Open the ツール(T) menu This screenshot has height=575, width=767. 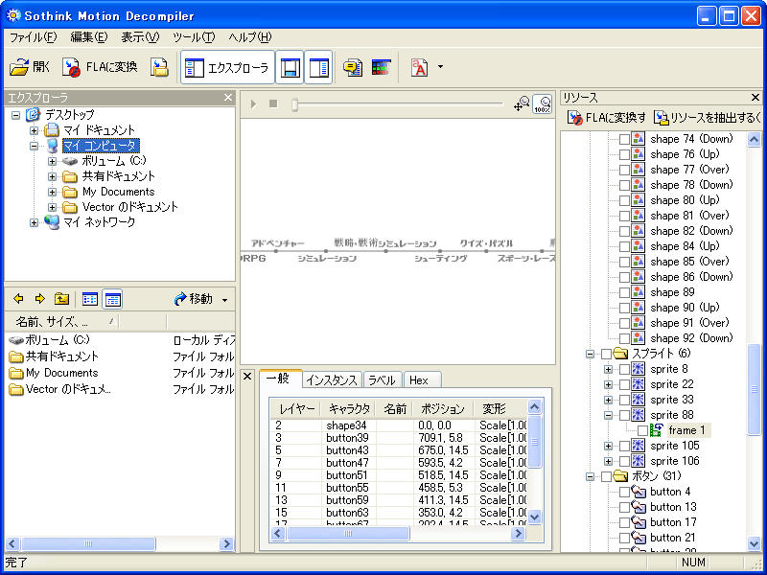click(195, 37)
